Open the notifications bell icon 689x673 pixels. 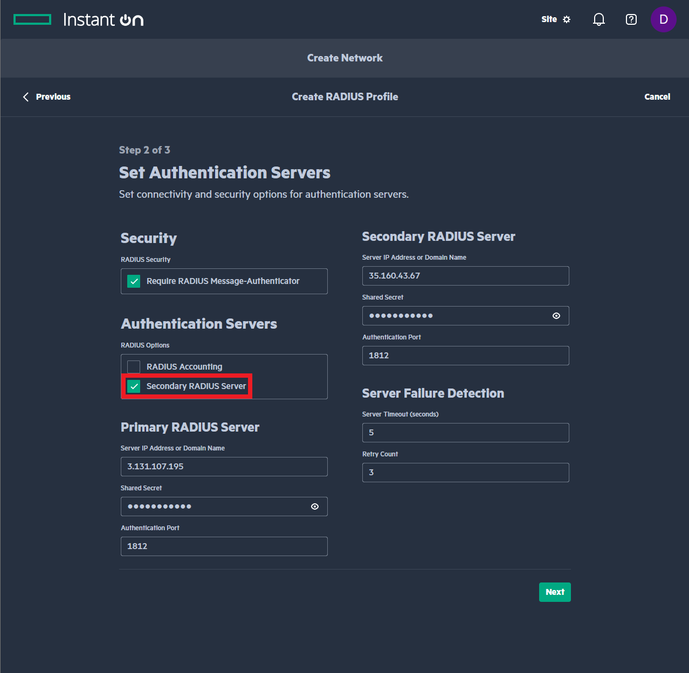point(598,19)
